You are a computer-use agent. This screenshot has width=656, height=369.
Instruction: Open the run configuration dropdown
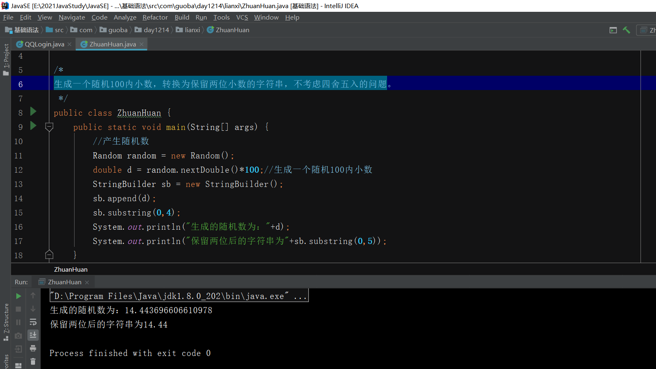pyautogui.click(x=647, y=30)
